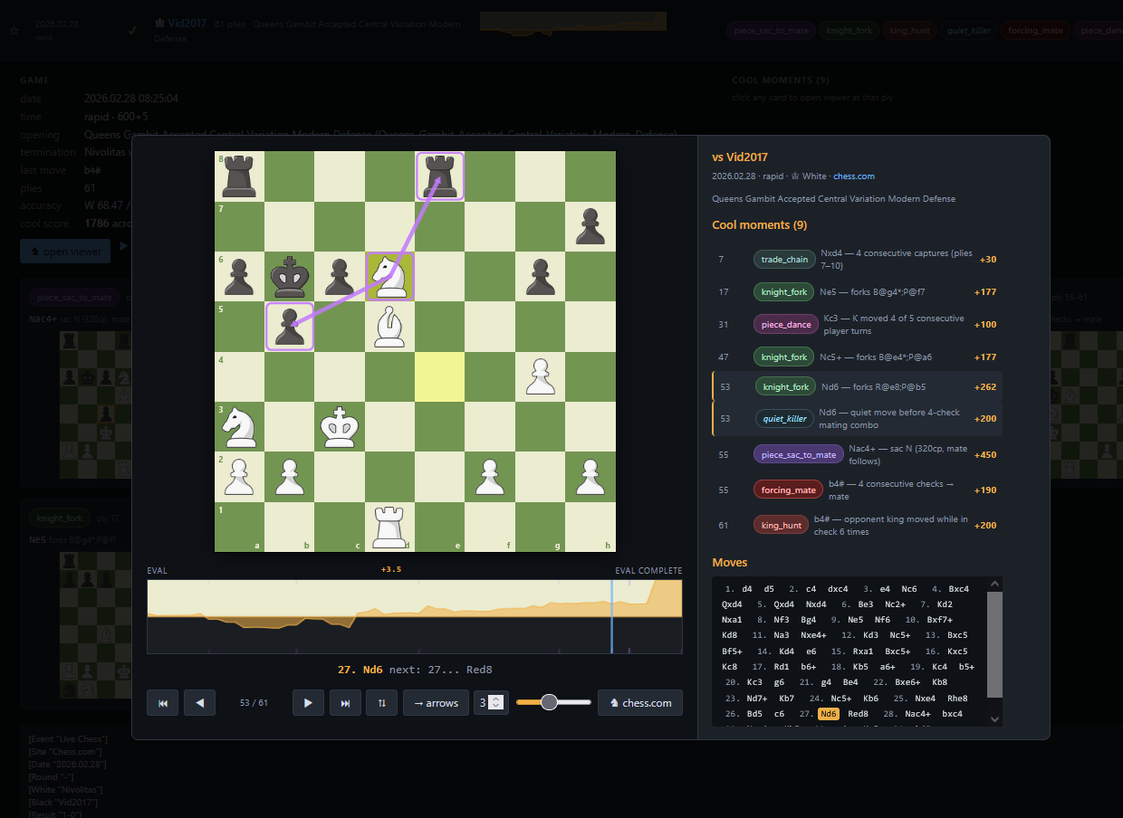Screen dimensions: 1123x818
Task: Increase the arrow count stepper value
Action: coord(496,699)
